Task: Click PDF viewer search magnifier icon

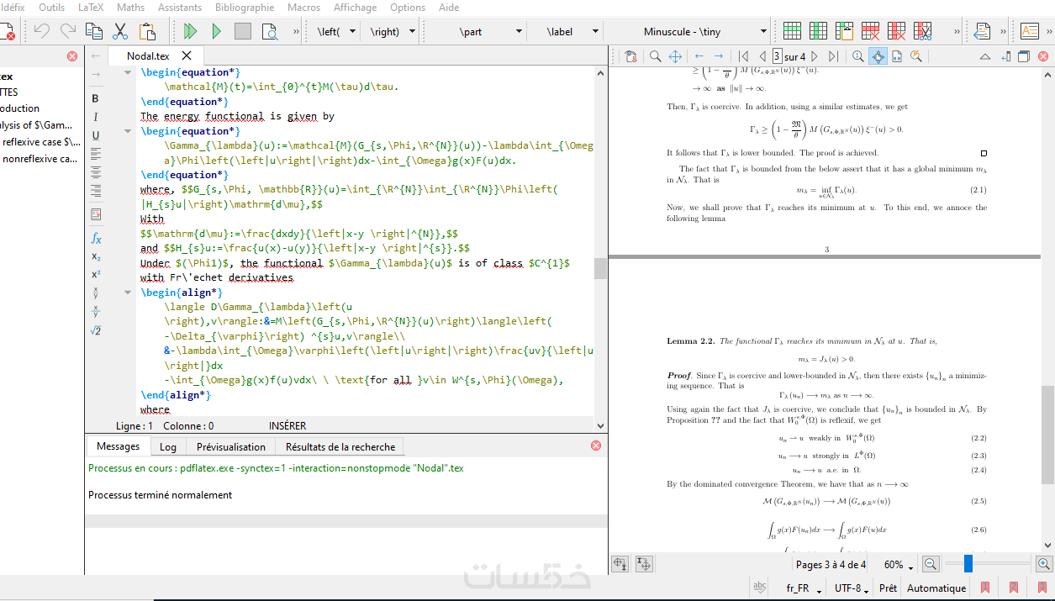Action: point(655,56)
